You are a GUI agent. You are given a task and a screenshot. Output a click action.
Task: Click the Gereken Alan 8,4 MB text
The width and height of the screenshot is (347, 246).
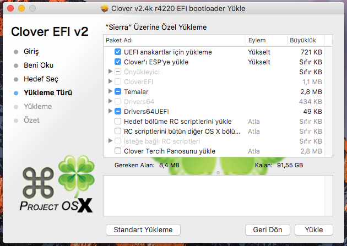pyautogui.click(x=147, y=165)
